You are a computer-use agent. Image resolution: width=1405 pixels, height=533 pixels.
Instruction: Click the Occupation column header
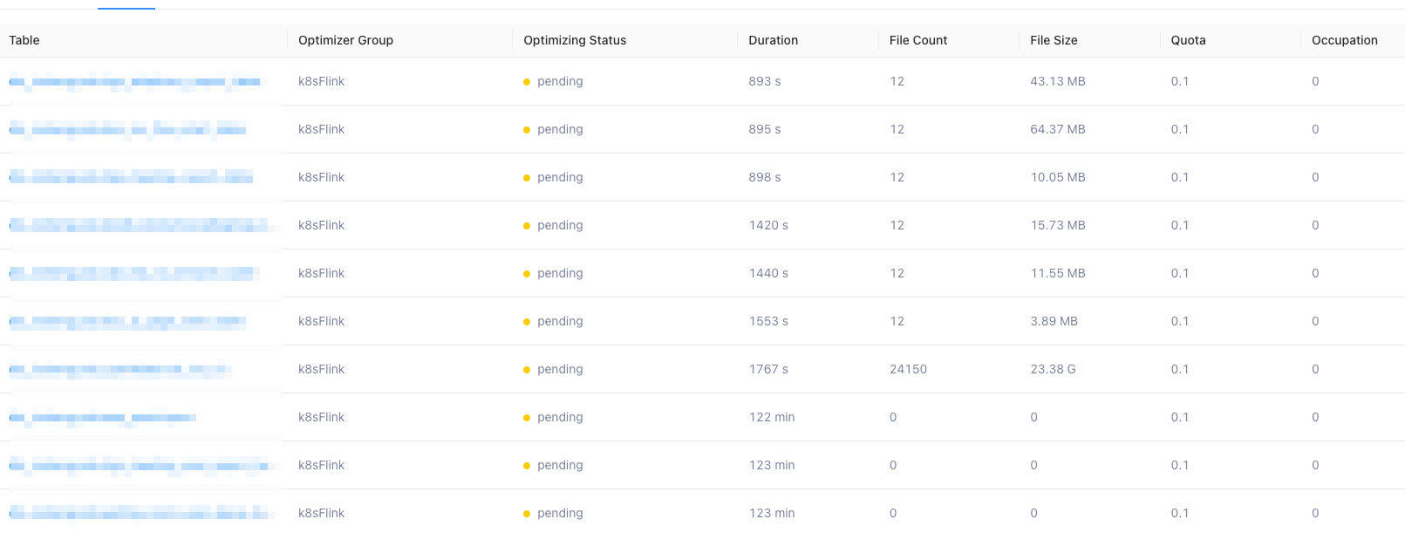tap(1345, 40)
